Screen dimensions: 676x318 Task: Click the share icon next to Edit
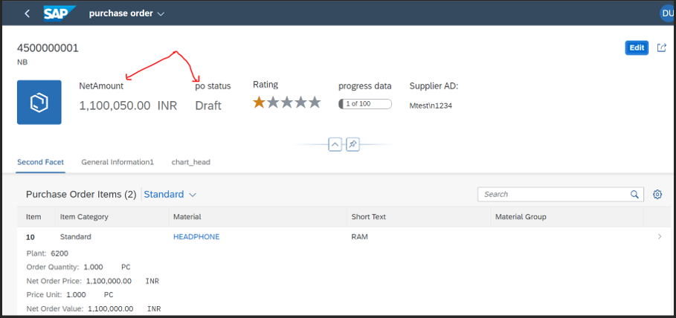click(x=661, y=48)
